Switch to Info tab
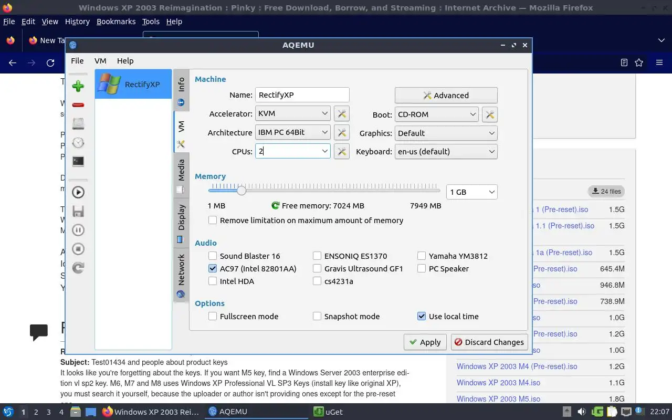 [181, 90]
